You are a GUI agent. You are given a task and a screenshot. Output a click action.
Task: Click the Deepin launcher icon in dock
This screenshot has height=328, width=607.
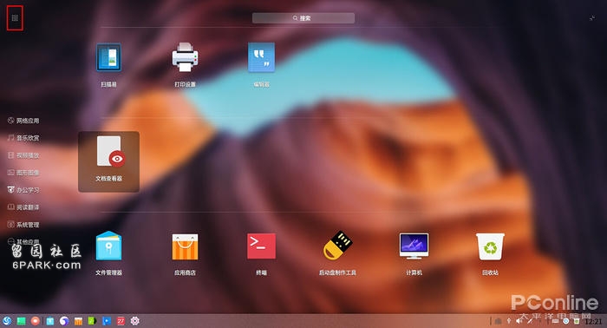coord(7,321)
